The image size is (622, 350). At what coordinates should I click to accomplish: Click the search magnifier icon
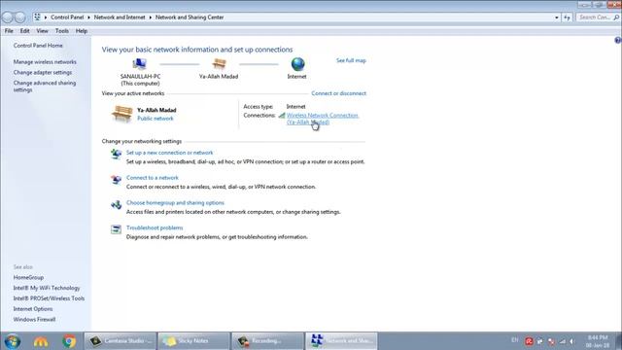(616, 17)
